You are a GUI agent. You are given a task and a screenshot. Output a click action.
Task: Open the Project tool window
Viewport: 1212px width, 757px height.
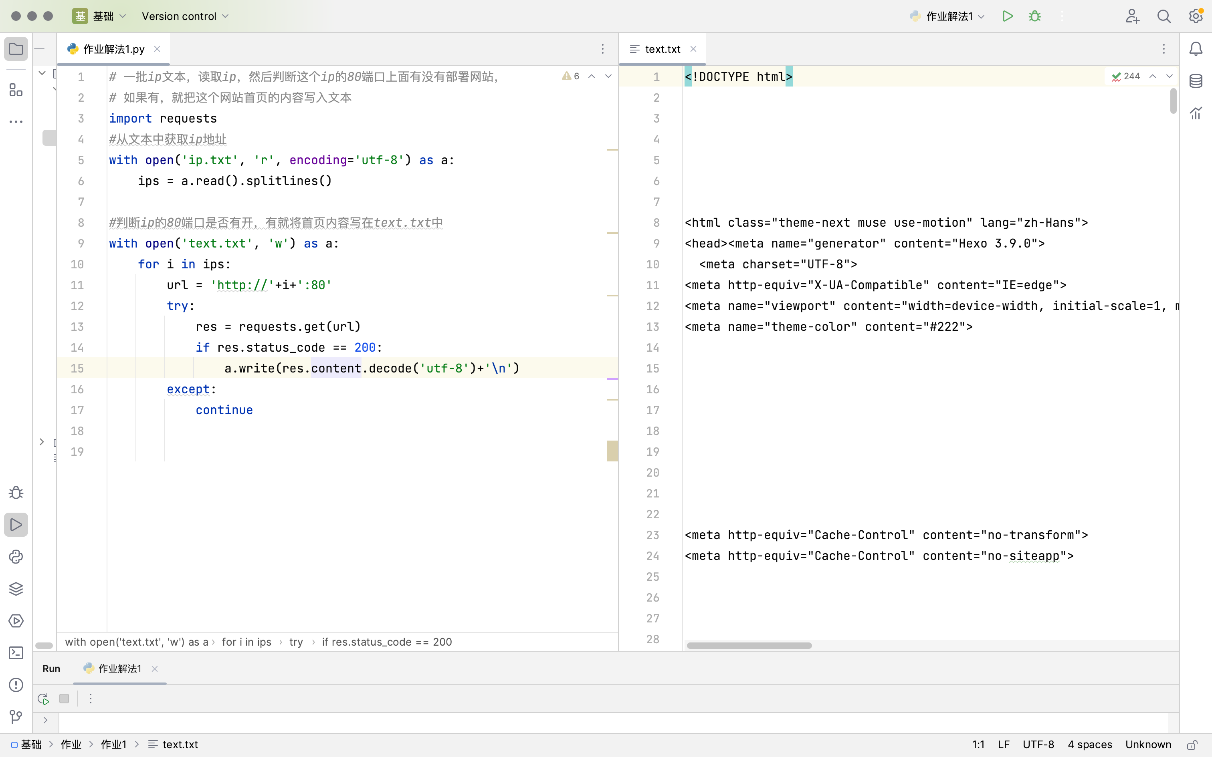point(16,49)
